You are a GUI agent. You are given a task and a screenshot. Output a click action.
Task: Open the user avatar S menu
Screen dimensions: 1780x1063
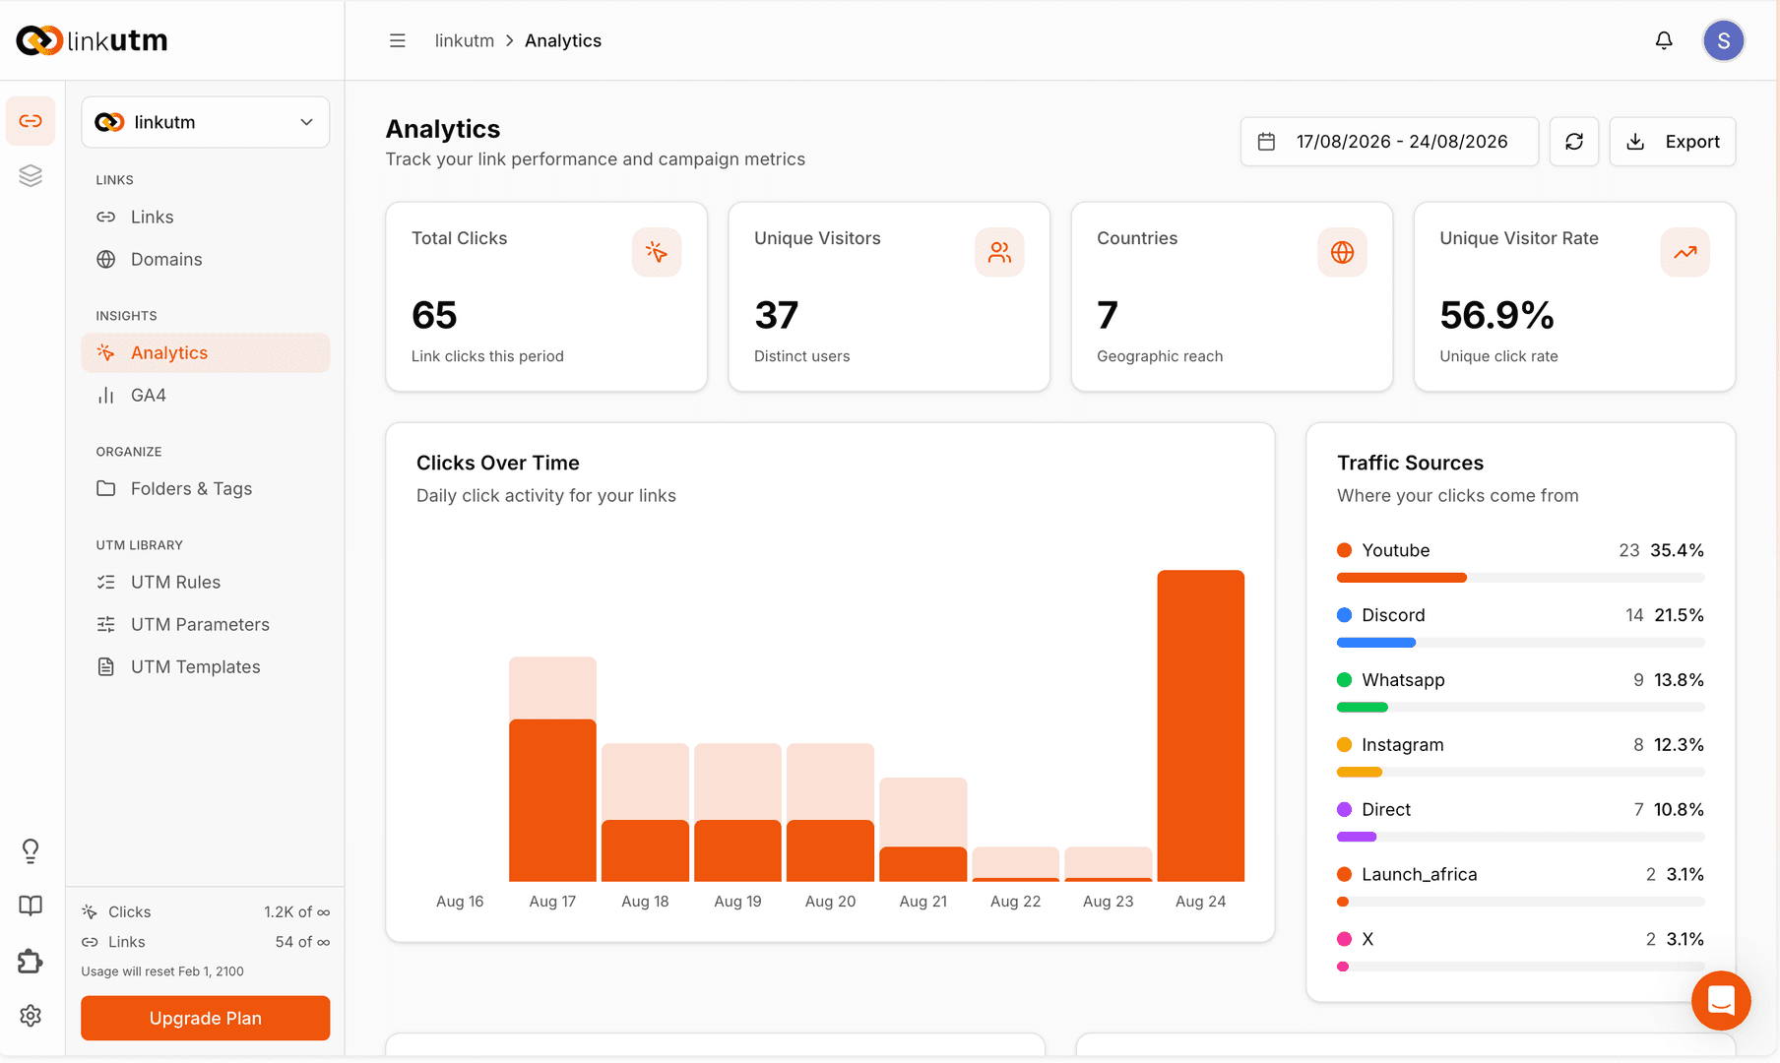click(x=1724, y=40)
